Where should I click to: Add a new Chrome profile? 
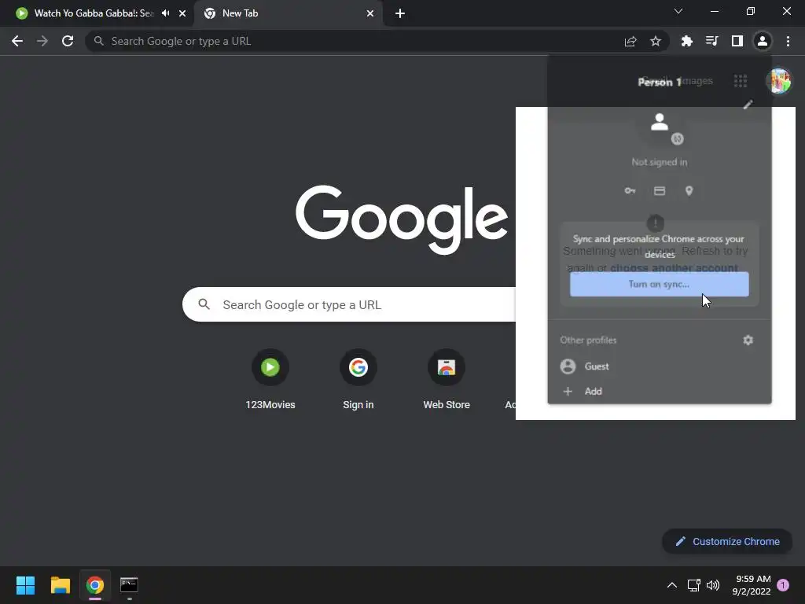pyautogui.click(x=660, y=392)
